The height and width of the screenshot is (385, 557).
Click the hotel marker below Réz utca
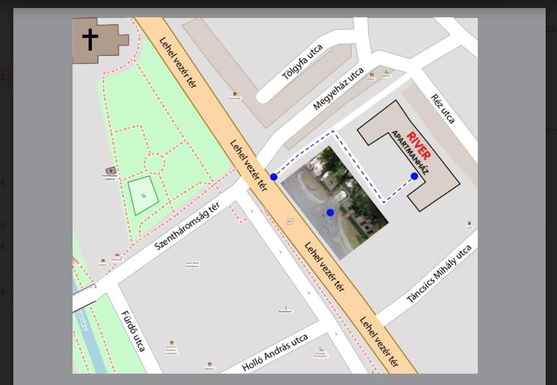tap(469, 224)
